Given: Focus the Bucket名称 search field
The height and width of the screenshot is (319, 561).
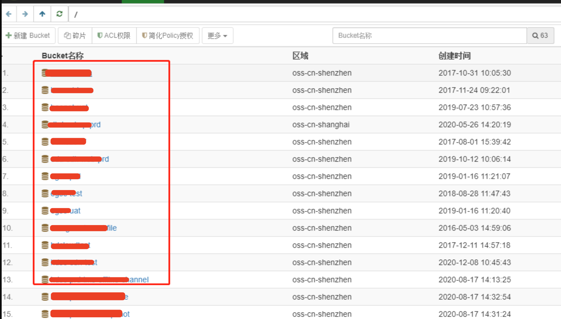Looking at the screenshot, I should [430, 36].
